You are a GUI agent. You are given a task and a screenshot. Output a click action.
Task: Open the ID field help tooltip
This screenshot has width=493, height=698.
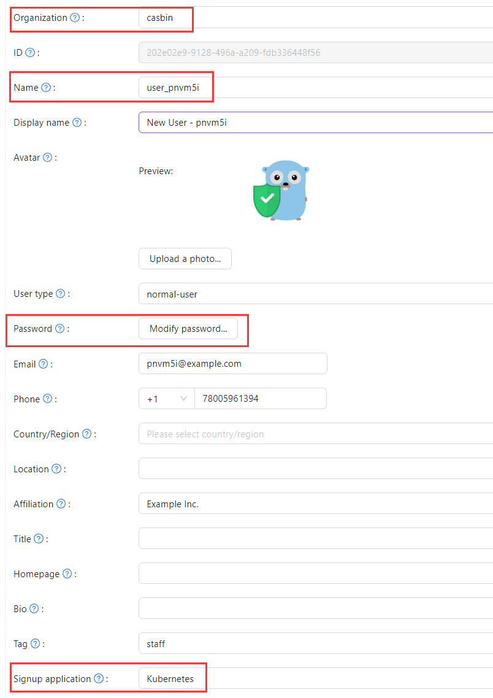tap(29, 52)
